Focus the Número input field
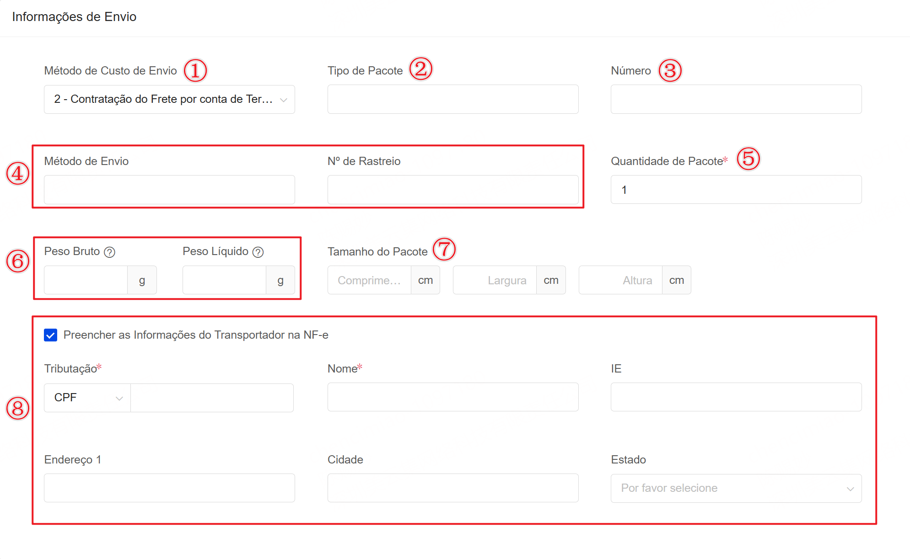910x559 pixels. pyautogui.click(x=736, y=99)
